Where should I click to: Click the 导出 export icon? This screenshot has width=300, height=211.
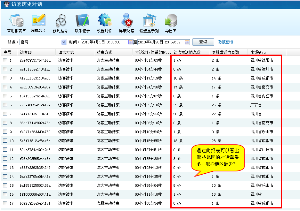pos(170,21)
